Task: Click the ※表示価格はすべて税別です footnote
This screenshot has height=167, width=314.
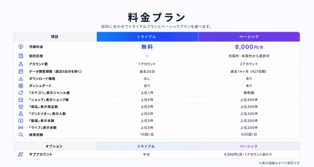Action: click(x=279, y=163)
